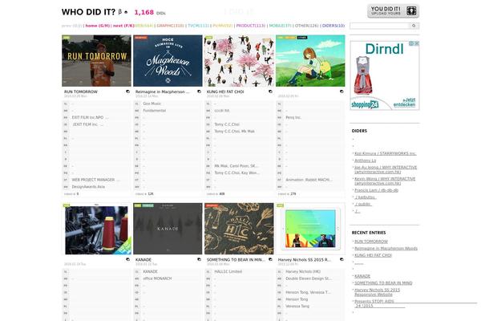481x321 pixels.
Task: Click 'Tony C.C.Choi, Mk Mak' credit row
Action: (234, 132)
